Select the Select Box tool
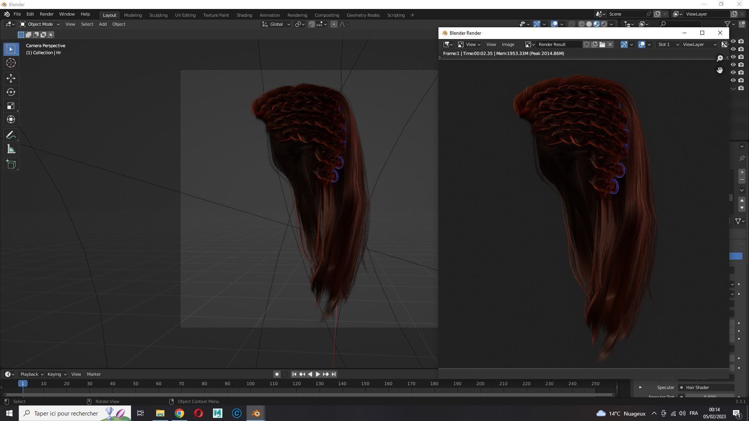749x421 pixels. 11,49
